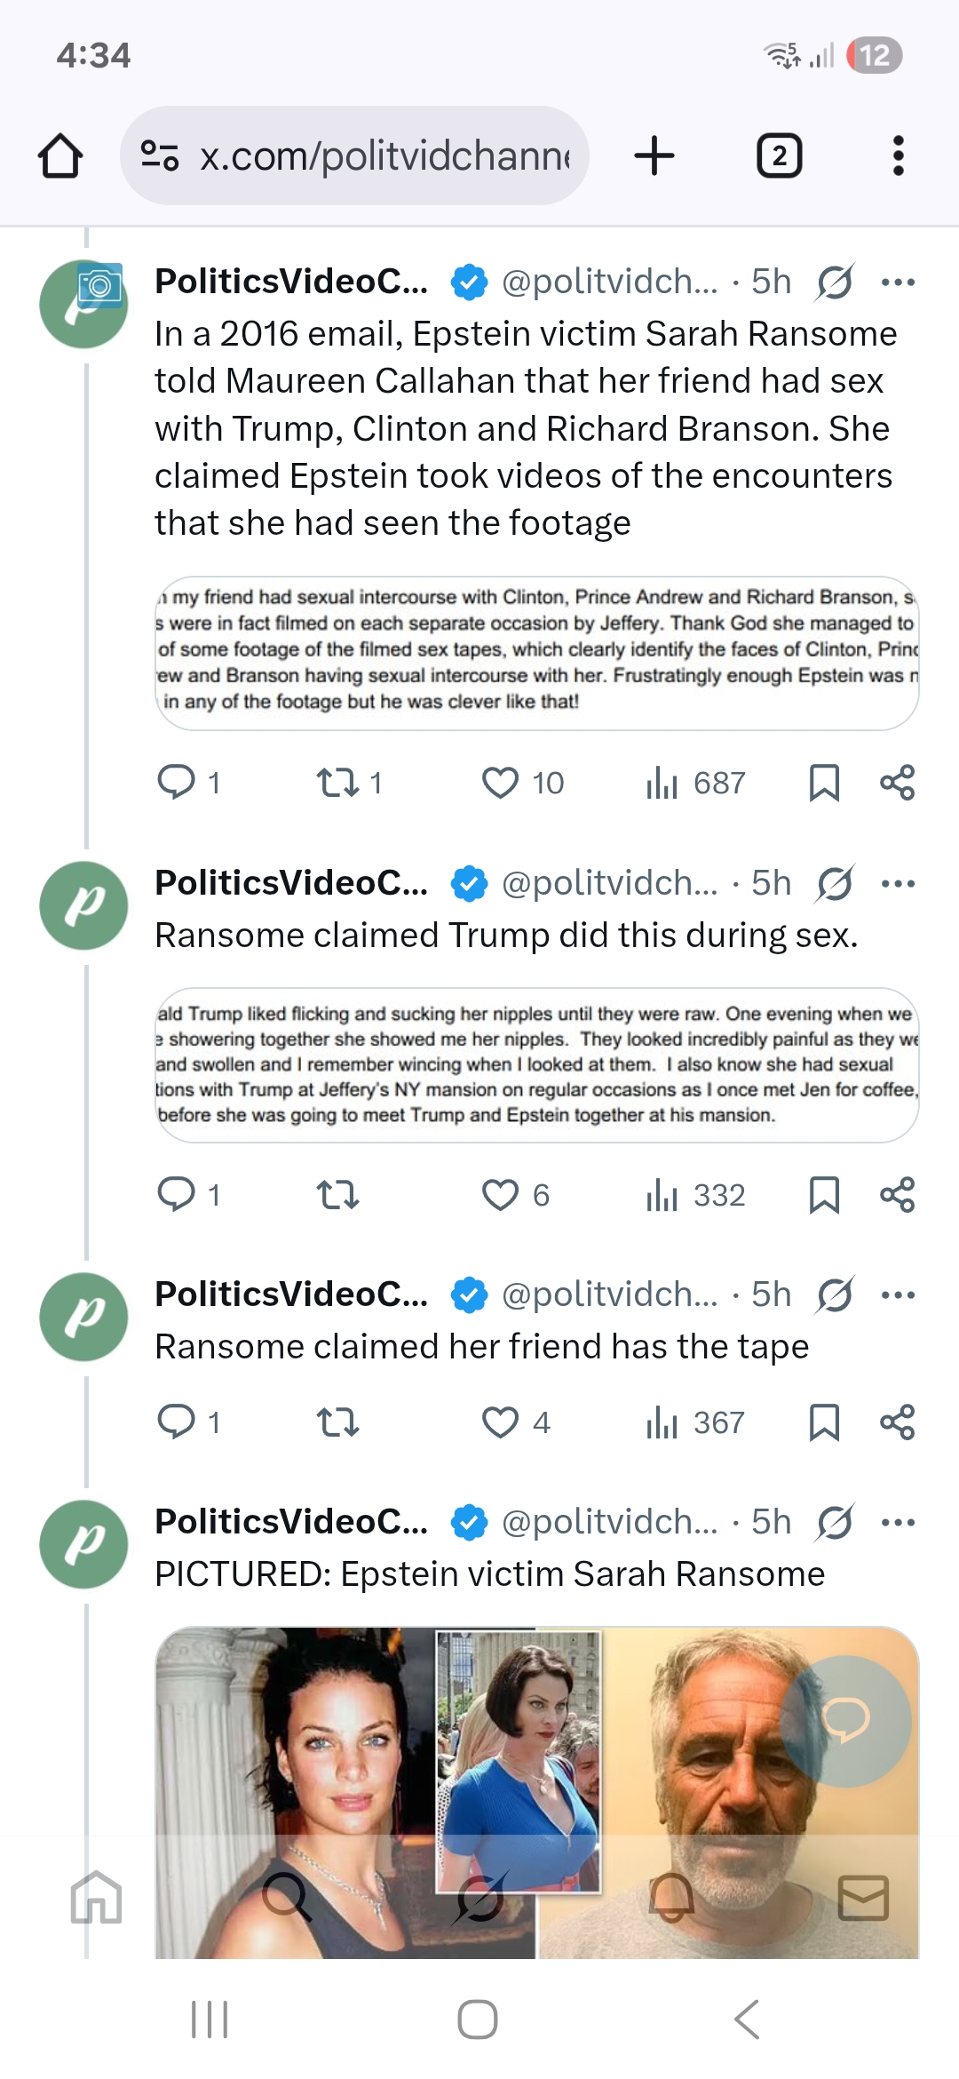The image size is (959, 2079).
Task: Like the first post with 10 likes
Action: [x=501, y=783]
